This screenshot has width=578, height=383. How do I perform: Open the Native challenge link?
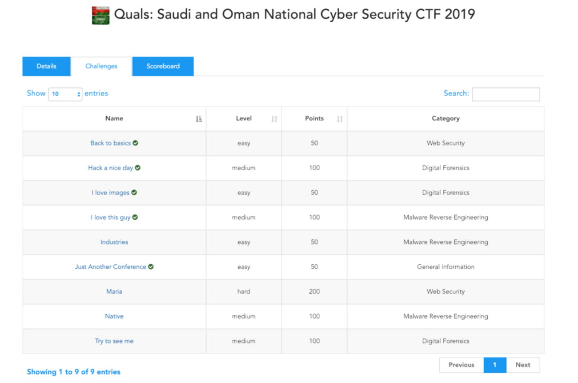(x=114, y=316)
